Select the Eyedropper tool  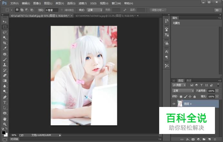pyautogui.click(x=5, y=49)
